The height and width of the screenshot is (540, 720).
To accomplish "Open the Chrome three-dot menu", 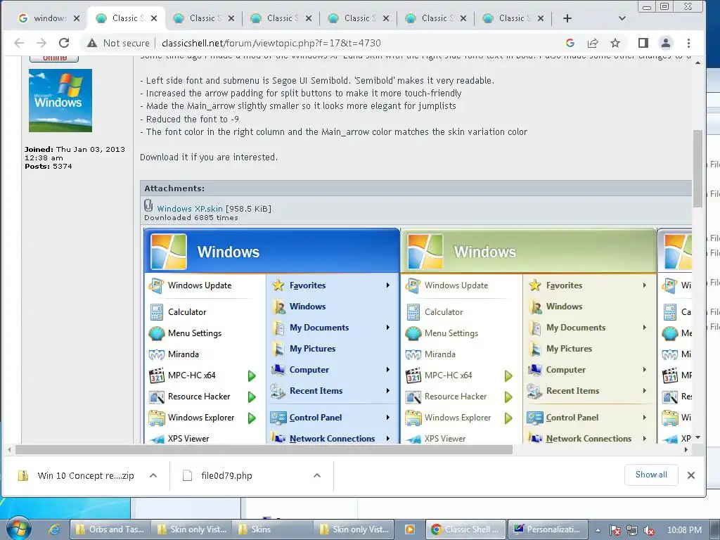I will click(688, 43).
